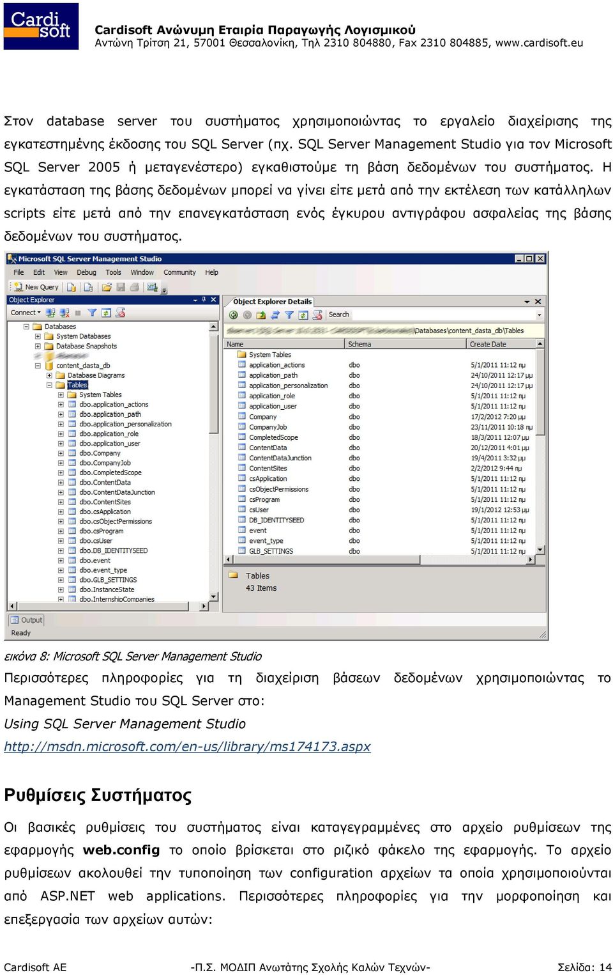Click the Refresh icon in Object Explorer Details

point(303,315)
